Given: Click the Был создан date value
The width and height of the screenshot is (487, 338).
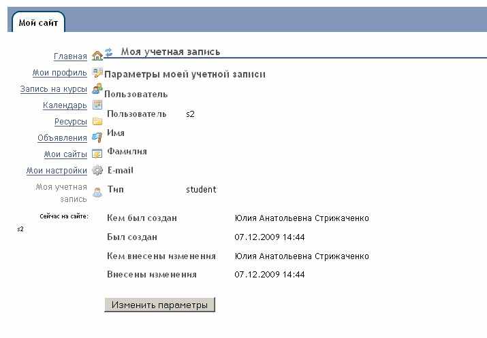Looking at the screenshot, I should coord(270,237).
